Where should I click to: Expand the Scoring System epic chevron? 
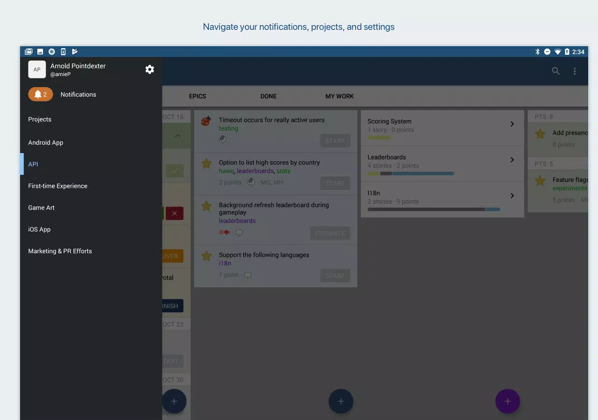coord(512,124)
